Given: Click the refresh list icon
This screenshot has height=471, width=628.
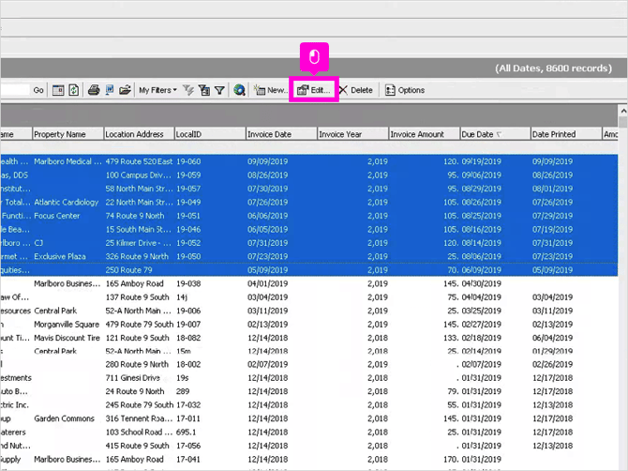Looking at the screenshot, I should (x=74, y=90).
